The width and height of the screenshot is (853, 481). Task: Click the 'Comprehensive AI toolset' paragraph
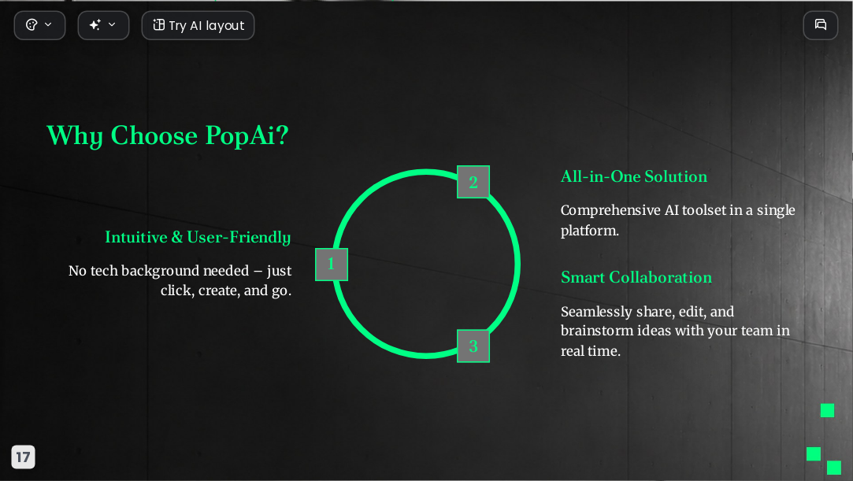point(678,220)
